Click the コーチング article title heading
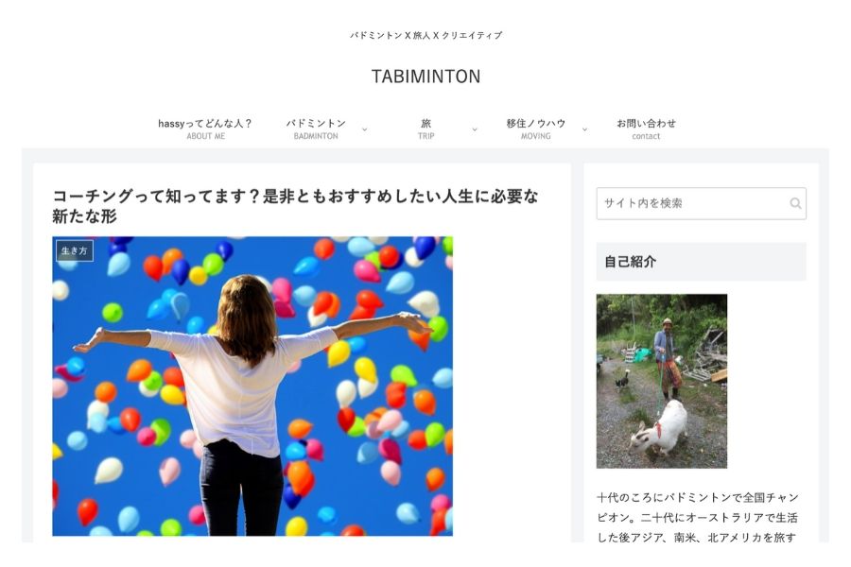Image resolution: width=851 pixels, height=567 pixels. [x=296, y=206]
